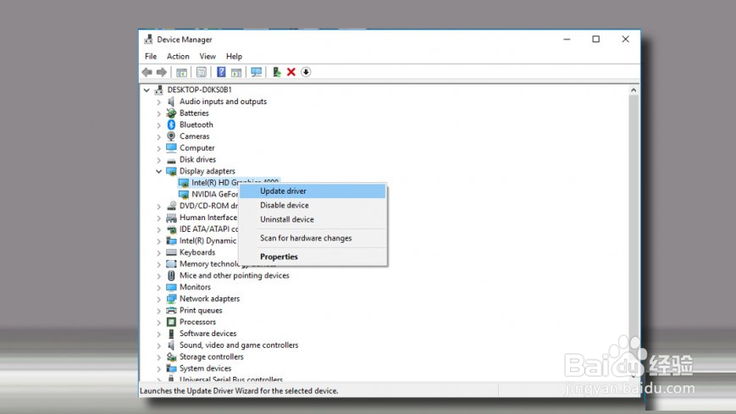Open Properties from the context menu
Viewport: 736px width, 414px height.
313,257
